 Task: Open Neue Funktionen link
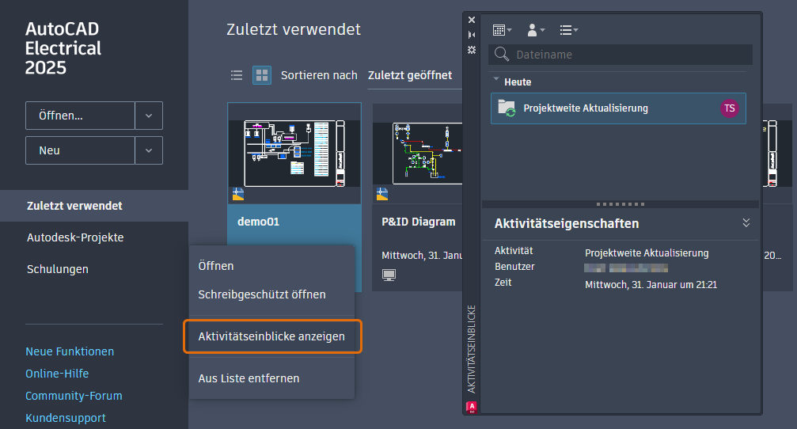point(70,351)
